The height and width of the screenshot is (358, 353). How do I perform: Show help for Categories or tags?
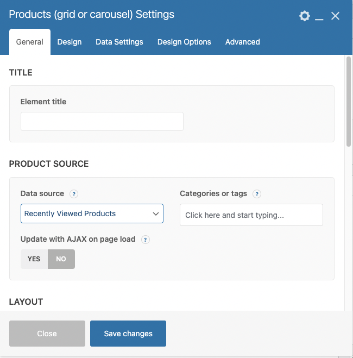(x=257, y=194)
